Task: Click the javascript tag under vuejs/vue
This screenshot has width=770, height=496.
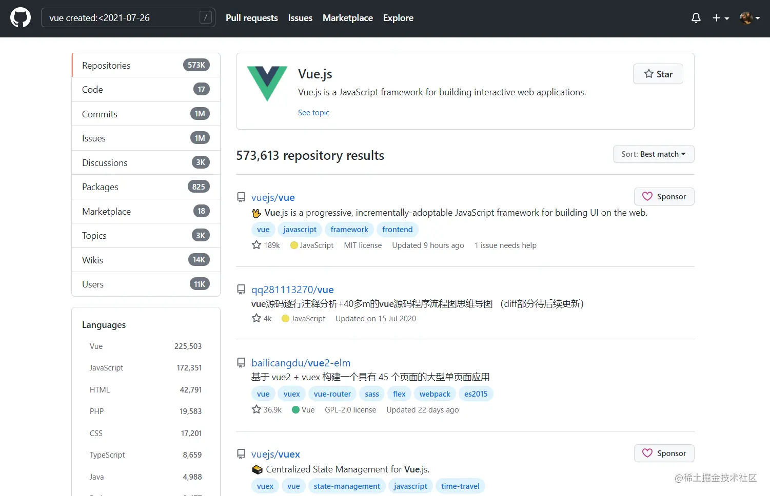Action: pyautogui.click(x=300, y=230)
